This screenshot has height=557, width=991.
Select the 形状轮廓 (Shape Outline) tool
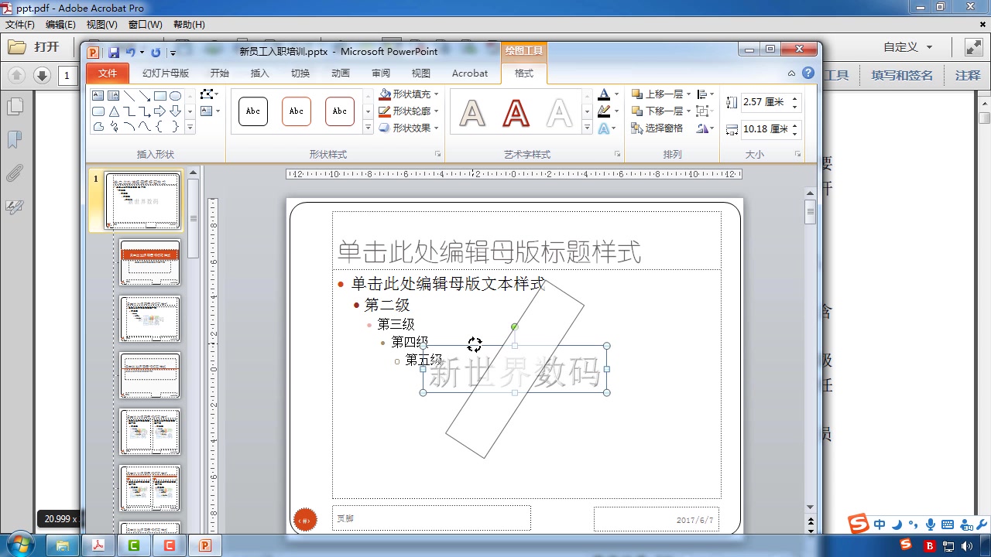410,111
